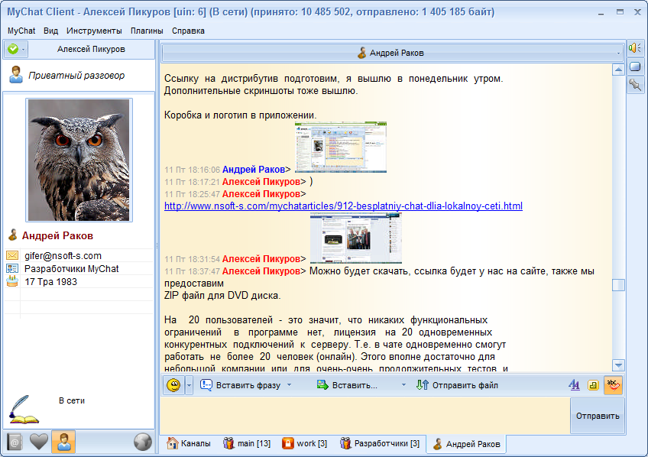The width and height of the screenshot is (648, 457).
Task: Click chat scrollbar up arrow
Action: (618, 70)
